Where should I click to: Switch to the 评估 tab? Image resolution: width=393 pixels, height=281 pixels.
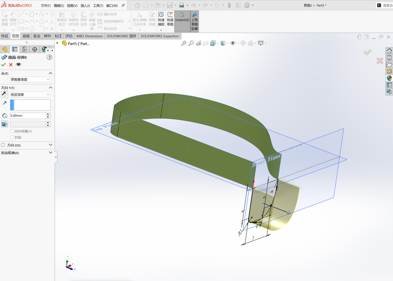[69, 36]
